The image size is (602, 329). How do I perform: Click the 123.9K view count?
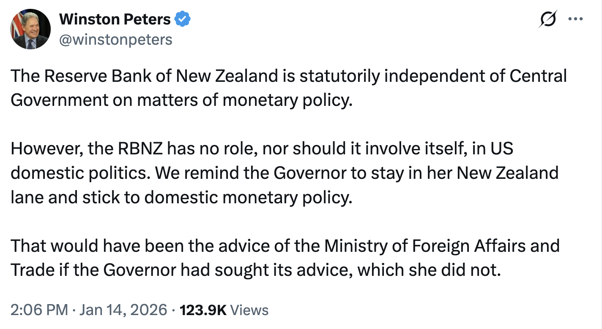point(203,310)
